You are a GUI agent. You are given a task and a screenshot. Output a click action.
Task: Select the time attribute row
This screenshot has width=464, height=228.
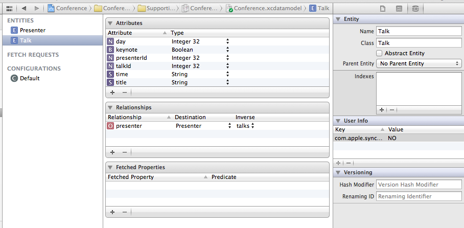217,74
